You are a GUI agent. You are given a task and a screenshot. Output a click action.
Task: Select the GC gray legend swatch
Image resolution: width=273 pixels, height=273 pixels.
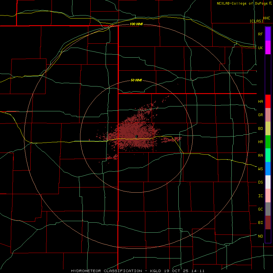click(x=268, y=209)
